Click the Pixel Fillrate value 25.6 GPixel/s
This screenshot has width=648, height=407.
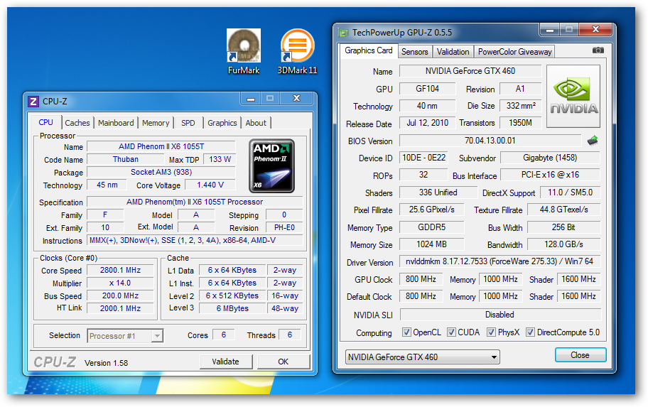(432, 210)
